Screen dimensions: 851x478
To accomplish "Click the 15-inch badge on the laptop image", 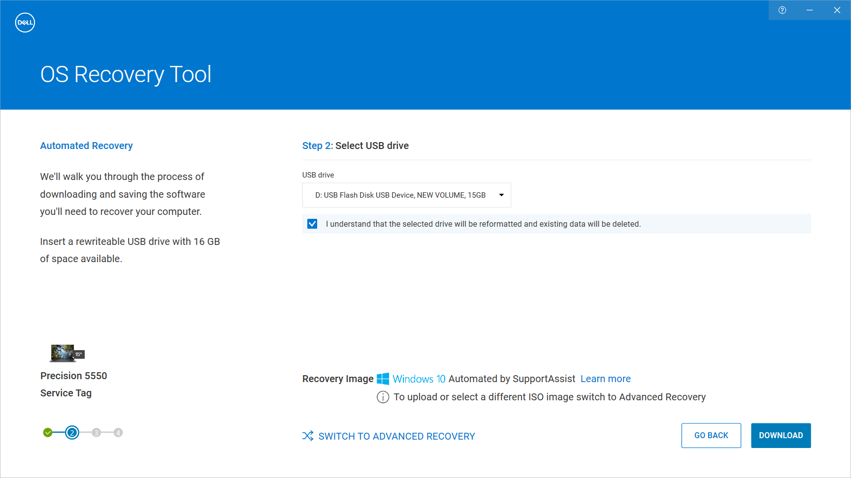I will coord(79,353).
